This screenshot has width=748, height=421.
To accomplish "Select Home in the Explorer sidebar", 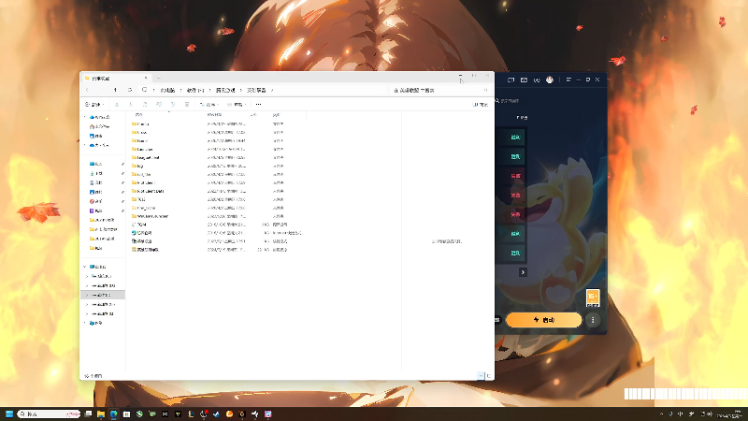I will click(x=100, y=126).
